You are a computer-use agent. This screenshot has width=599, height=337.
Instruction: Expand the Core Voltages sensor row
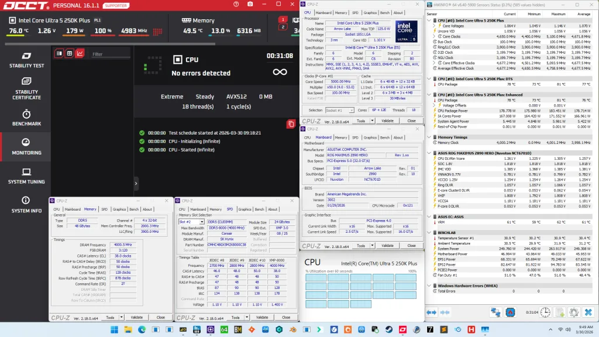pyautogui.click(x=435, y=26)
